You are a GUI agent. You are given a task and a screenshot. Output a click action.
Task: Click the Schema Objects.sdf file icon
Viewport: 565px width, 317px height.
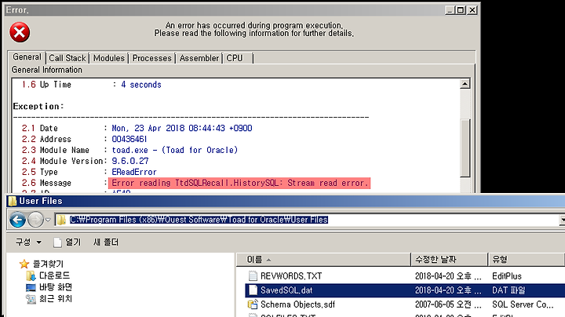coord(253,304)
